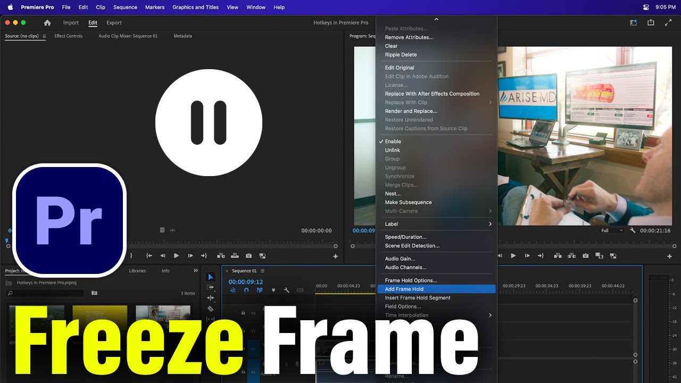Open Timeline display settings wrench
681x383 pixels.
point(287,290)
